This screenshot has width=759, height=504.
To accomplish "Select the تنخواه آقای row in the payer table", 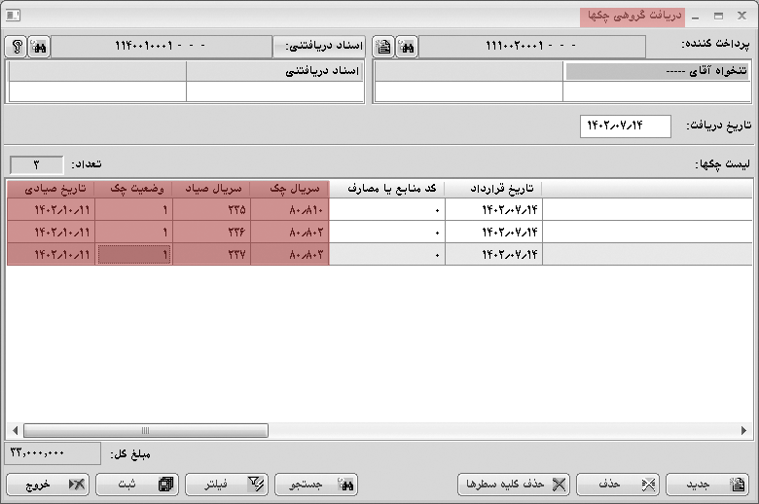I will 657,72.
